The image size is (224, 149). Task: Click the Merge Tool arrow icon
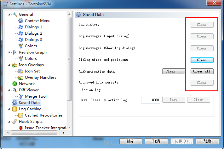pos(21,96)
